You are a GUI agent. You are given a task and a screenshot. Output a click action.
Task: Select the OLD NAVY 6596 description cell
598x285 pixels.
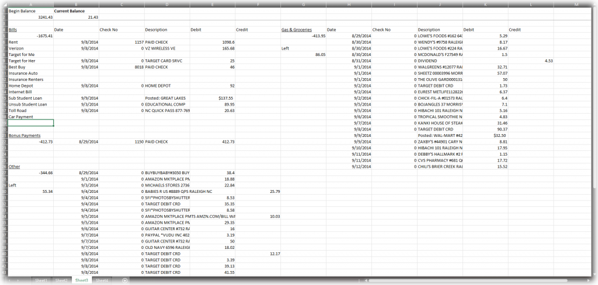coord(167,247)
